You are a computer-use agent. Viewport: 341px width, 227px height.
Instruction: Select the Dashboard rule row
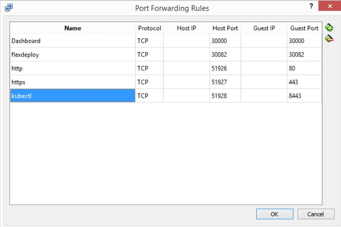pos(73,41)
